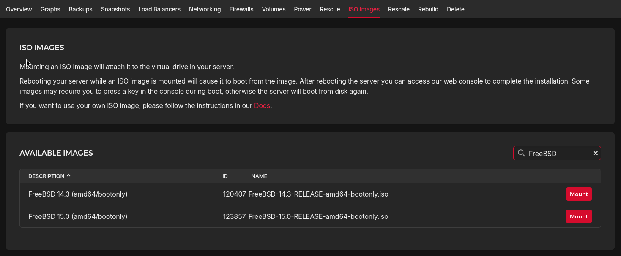Screen dimensions: 621x256
Task: Select the Networking tab
Action: point(205,9)
